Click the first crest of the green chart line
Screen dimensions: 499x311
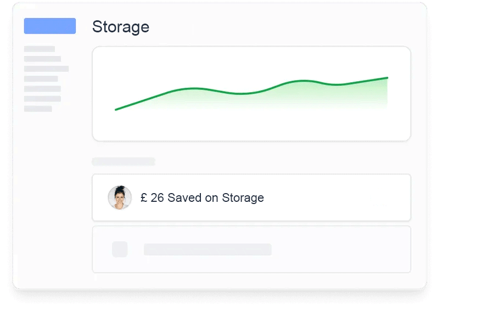click(x=193, y=88)
